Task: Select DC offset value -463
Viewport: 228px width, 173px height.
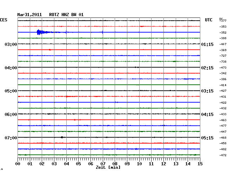Action: tap(223, 120)
